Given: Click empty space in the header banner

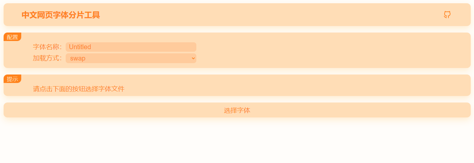Looking at the screenshot, I should (x=261, y=15).
